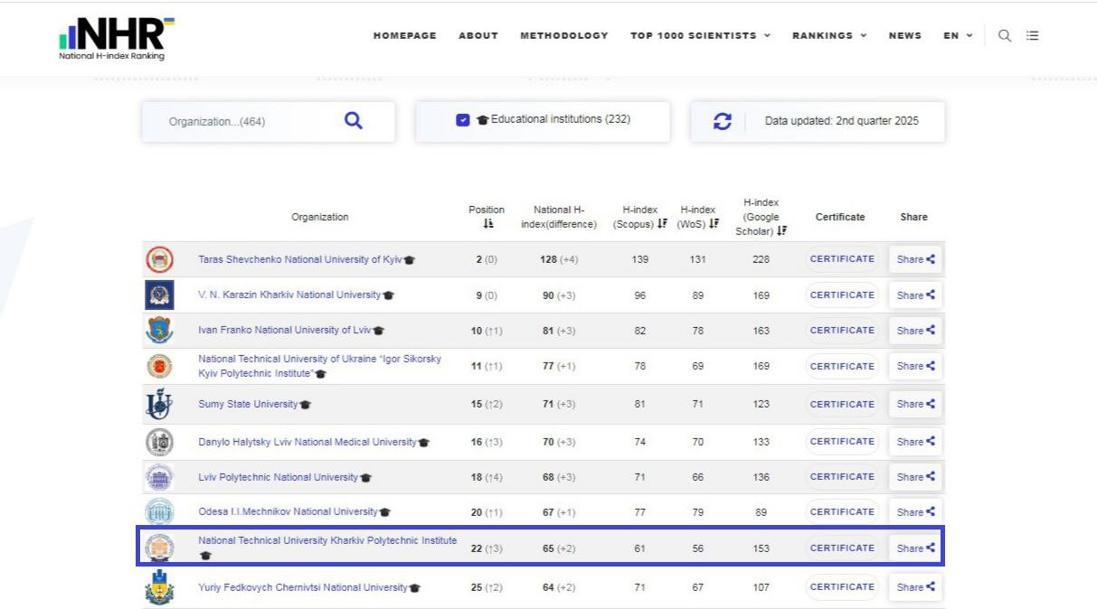Click the NHR logo

[117, 39]
